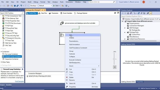160x90 pixels.
Task: Expand the Zoom submenu arrow
Action: point(99,66)
